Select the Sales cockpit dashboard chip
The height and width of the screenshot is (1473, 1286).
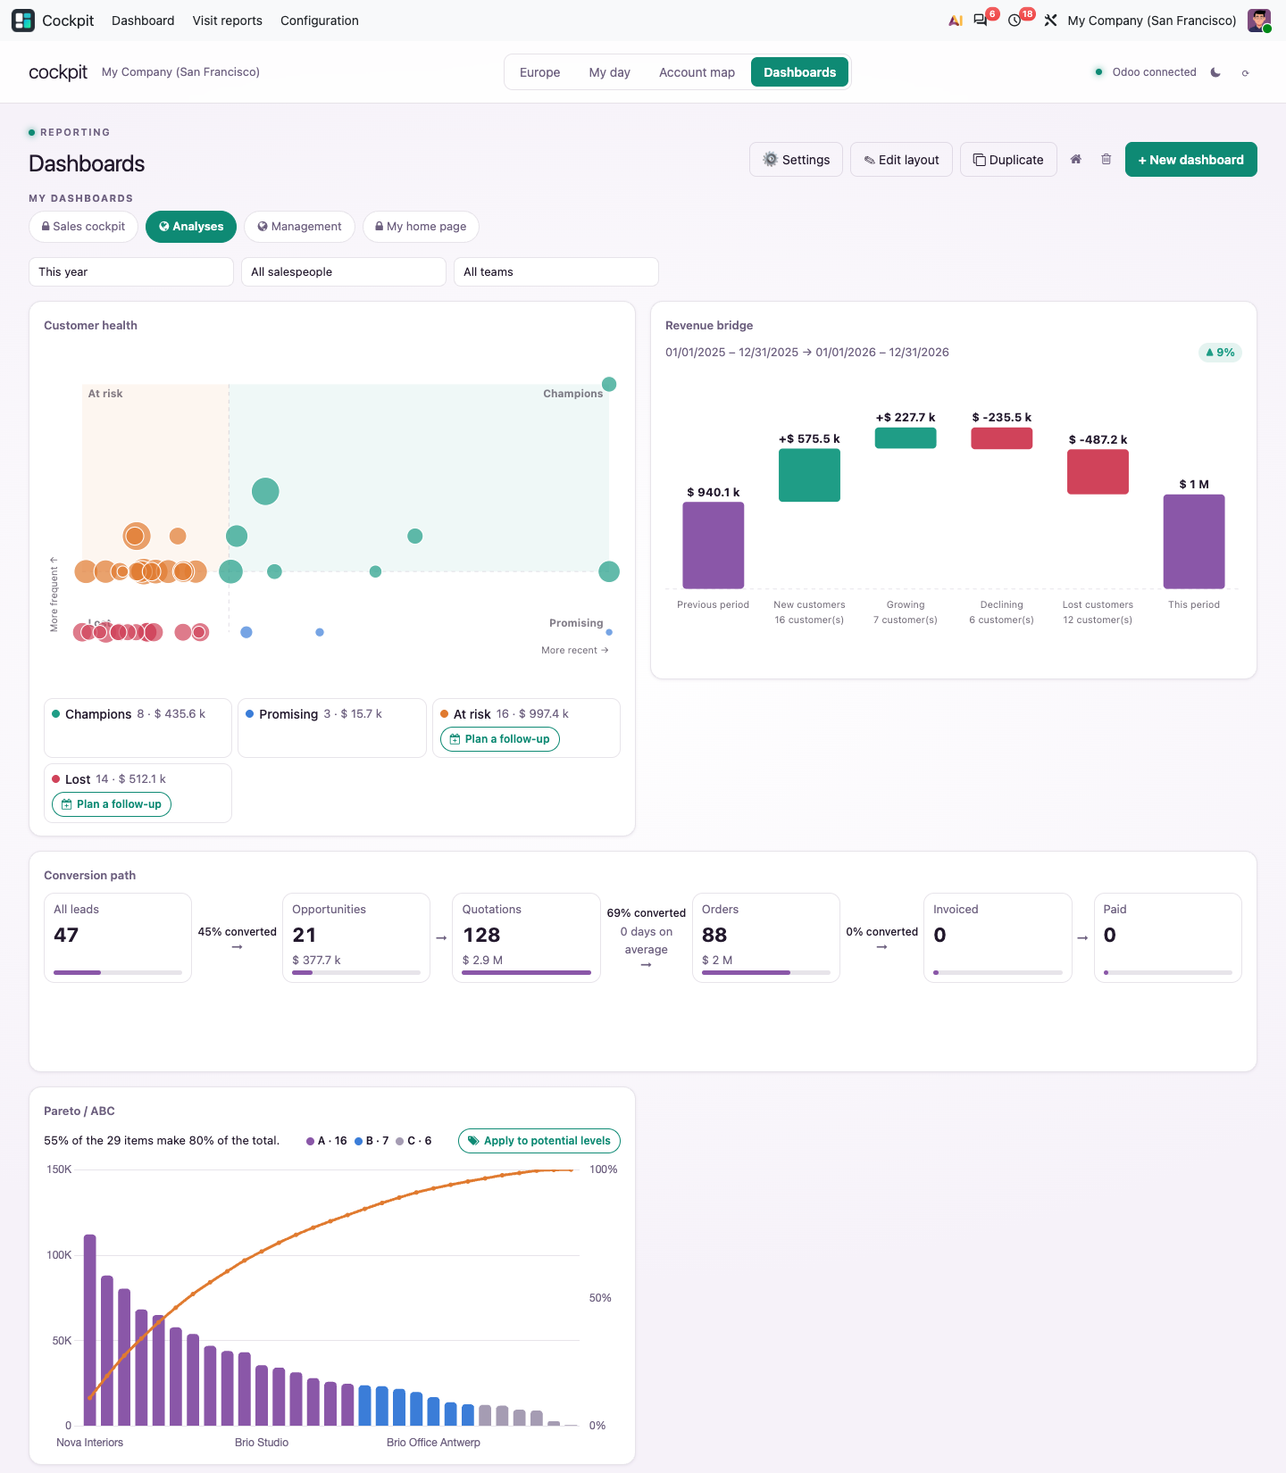(84, 227)
